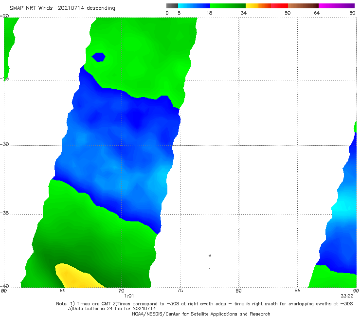This screenshot has height=317, width=360.
Task: Click the latitude axis label '-35'
Action: tap(4, 213)
